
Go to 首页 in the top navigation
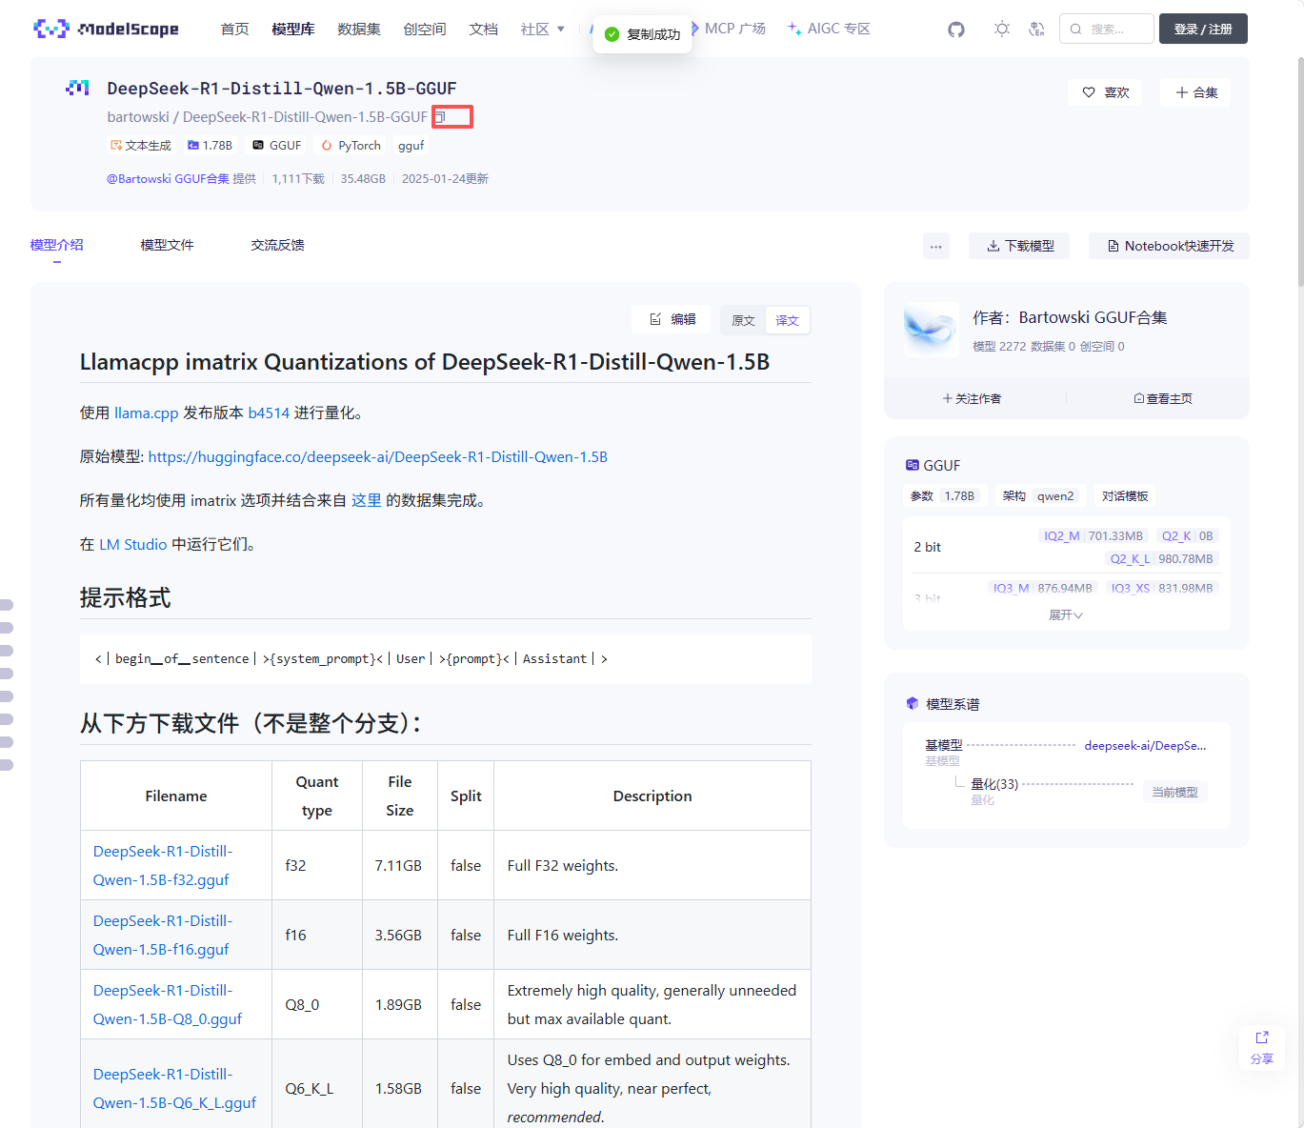click(x=235, y=30)
